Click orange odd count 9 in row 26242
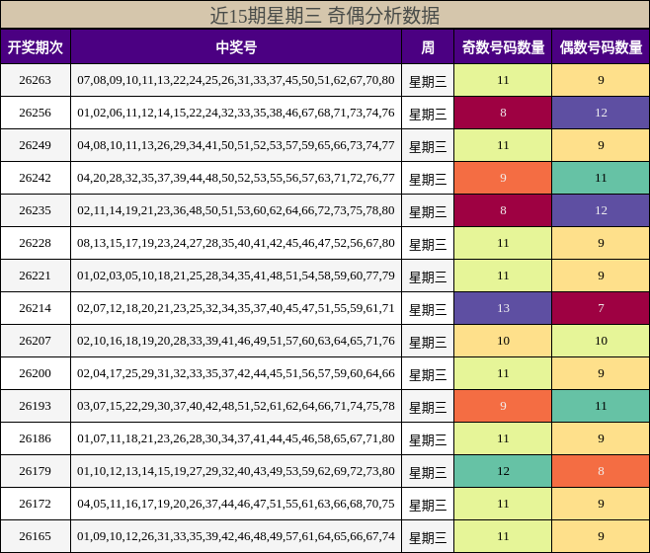The width and height of the screenshot is (650, 553). tap(503, 178)
